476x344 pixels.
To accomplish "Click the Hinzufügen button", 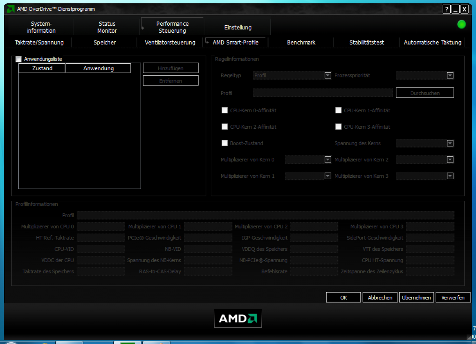I will tap(171, 68).
